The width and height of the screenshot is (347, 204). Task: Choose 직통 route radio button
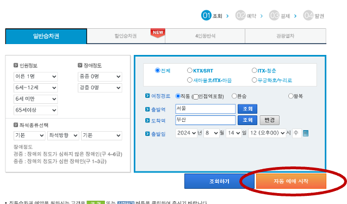click(x=178, y=96)
